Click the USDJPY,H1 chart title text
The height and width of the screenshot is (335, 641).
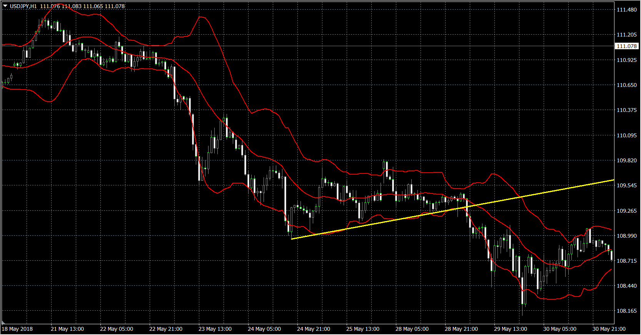click(x=23, y=6)
